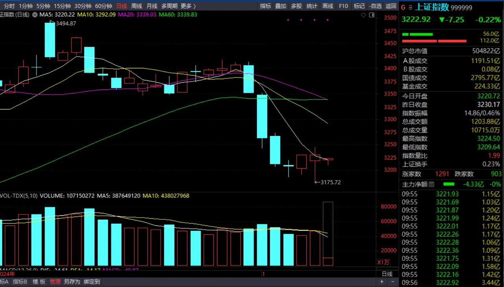Click the 3175.72 low price marker
This screenshot has height=287, width=504.
pos(331,182)
